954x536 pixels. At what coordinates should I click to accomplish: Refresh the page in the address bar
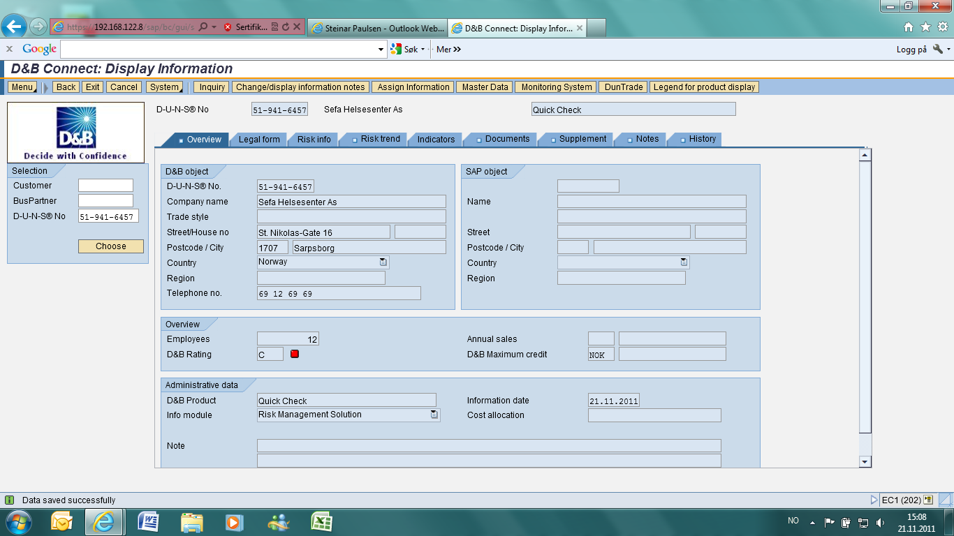[286, 27]
